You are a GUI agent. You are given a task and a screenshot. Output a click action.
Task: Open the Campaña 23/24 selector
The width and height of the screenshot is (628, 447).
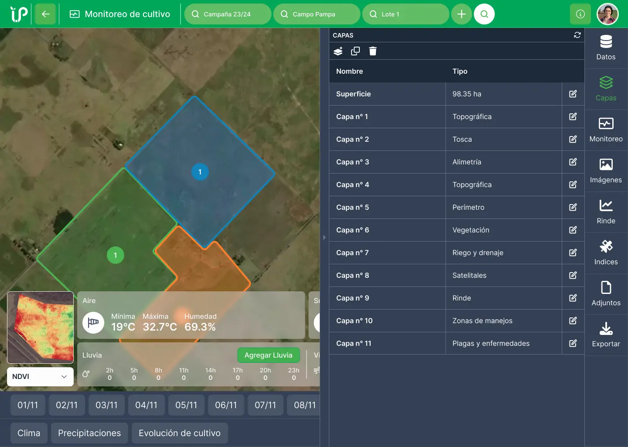click(x=228, y=14)
